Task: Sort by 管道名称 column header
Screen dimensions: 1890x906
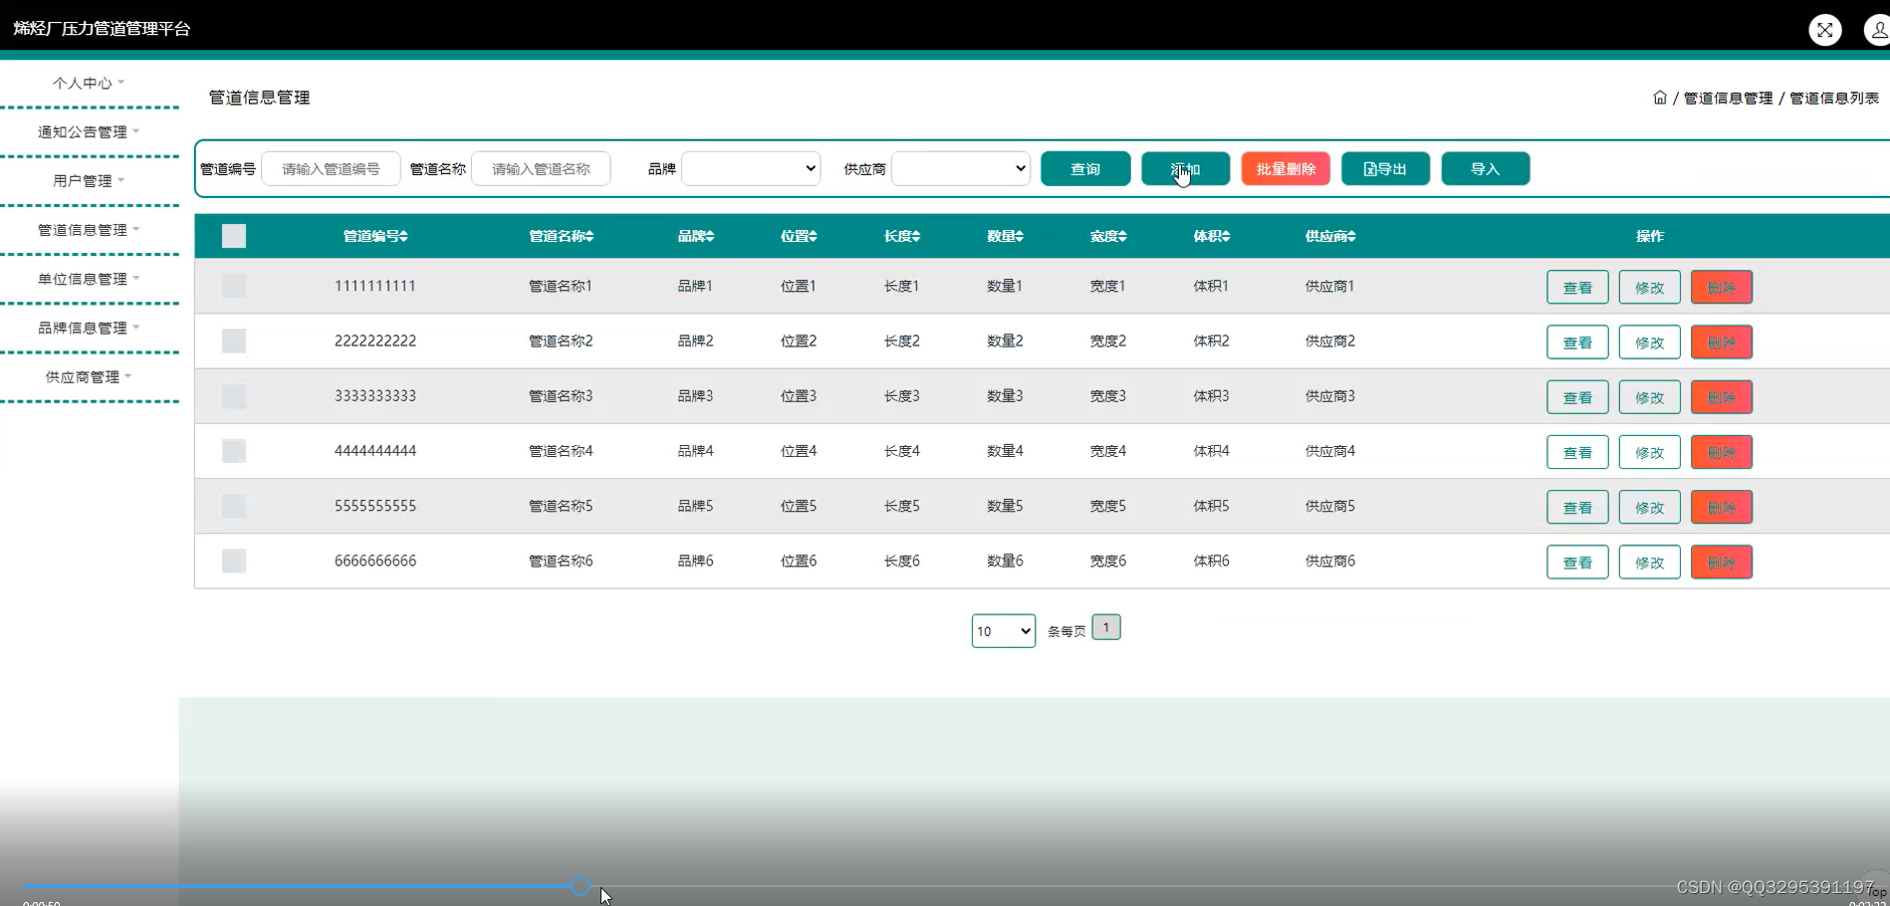Action: point(561,236)
